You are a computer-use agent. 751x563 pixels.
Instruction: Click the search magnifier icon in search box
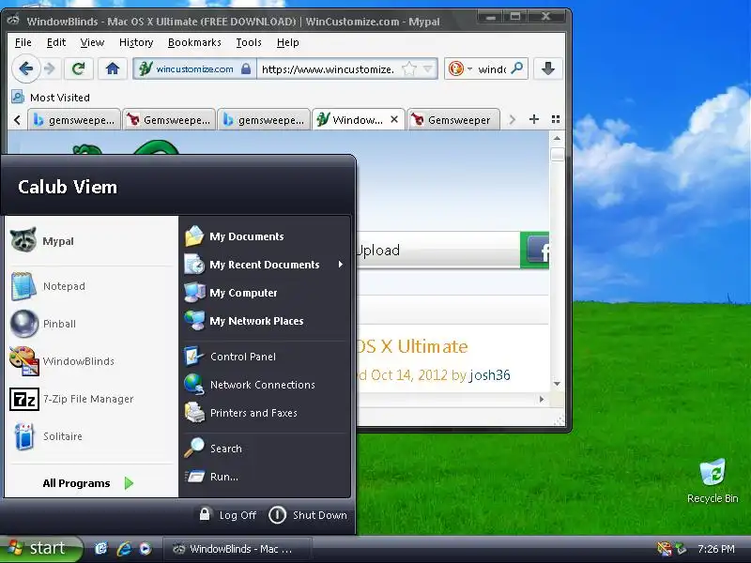[x=517, y=68]
